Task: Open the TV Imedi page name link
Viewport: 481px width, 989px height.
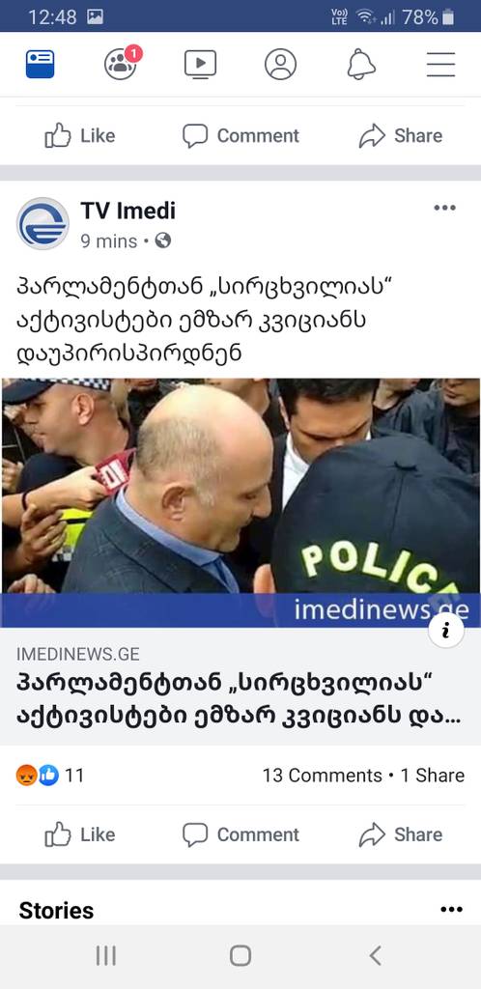Action: click(127, 211)
